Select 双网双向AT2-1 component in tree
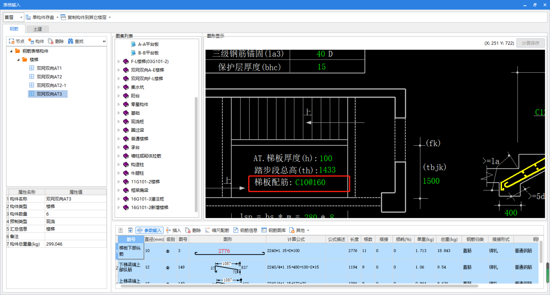 pos(48,85)
